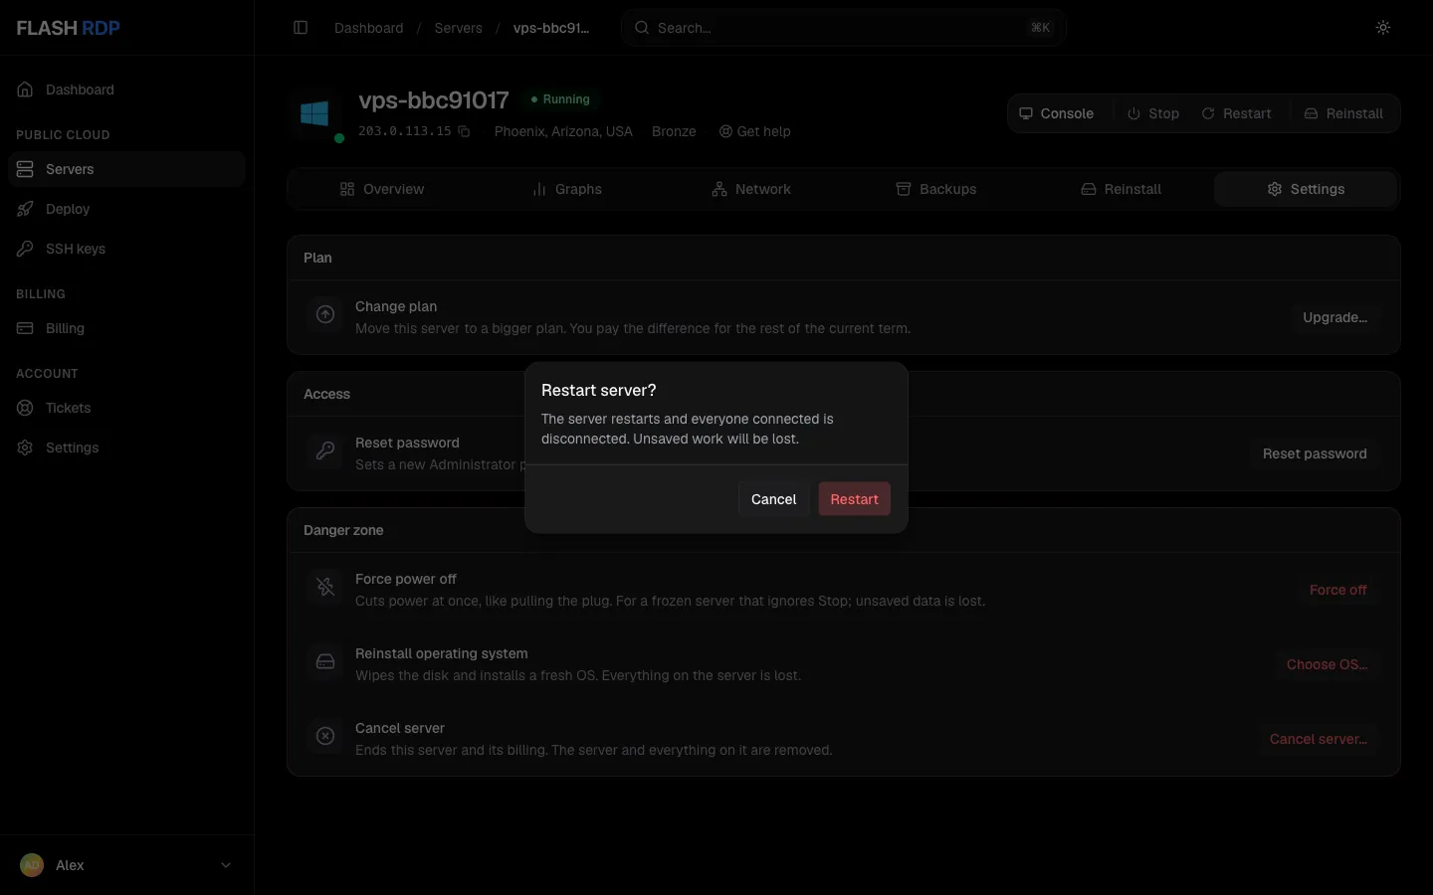
Task: Open SSH keys in the sidebar
Action: click(x=126, y=249)
